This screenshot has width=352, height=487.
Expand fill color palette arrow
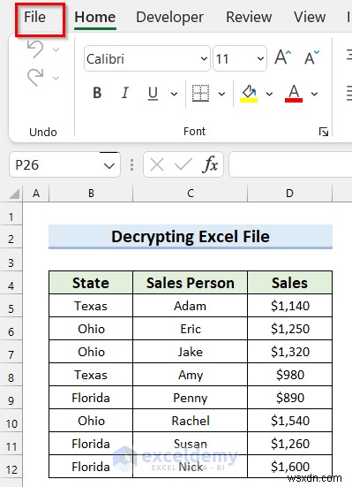(x=269, y=94)
